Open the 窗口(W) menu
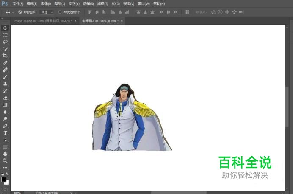This screenshot has width=293, height=194. point(144,3)
